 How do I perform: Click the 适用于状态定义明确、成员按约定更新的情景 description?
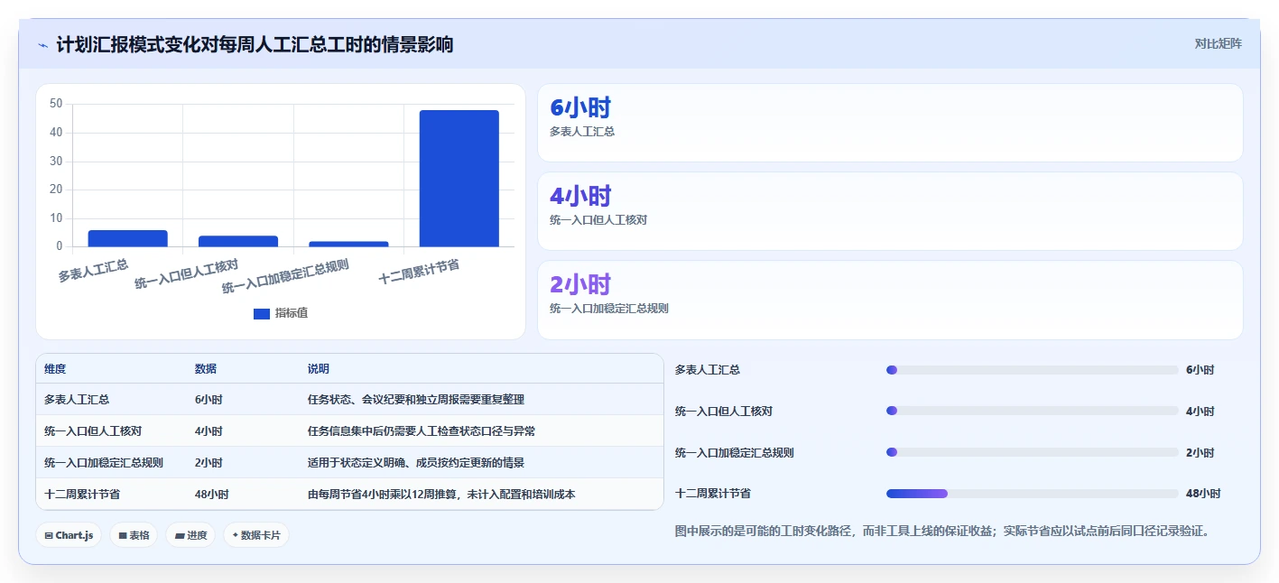tap(416, 462)
